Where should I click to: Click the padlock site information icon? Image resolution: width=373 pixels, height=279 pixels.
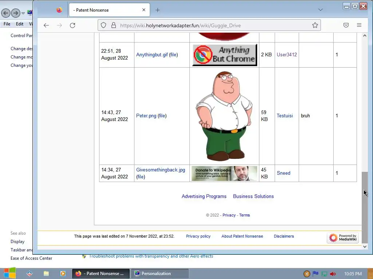pos(114,25)
